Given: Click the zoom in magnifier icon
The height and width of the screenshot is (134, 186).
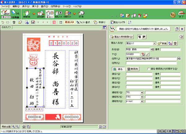Looking at the screenshot, I should (14, 127).
